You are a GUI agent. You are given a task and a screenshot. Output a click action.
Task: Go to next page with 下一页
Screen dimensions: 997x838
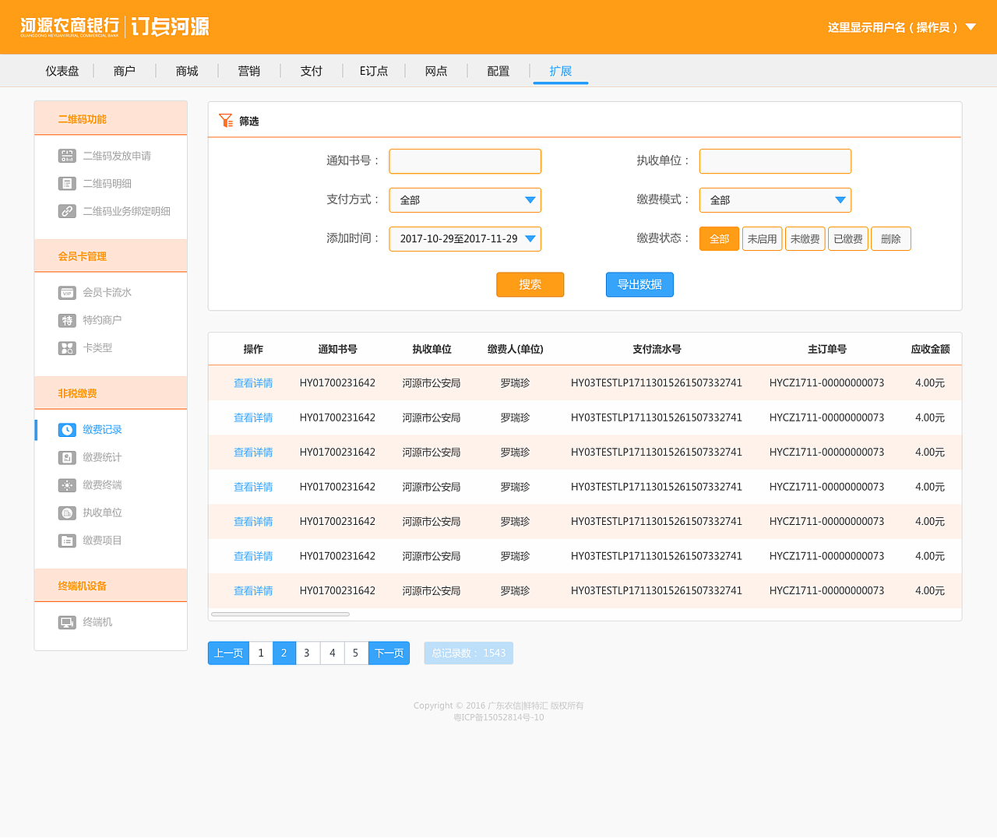(x=389, y=653)
